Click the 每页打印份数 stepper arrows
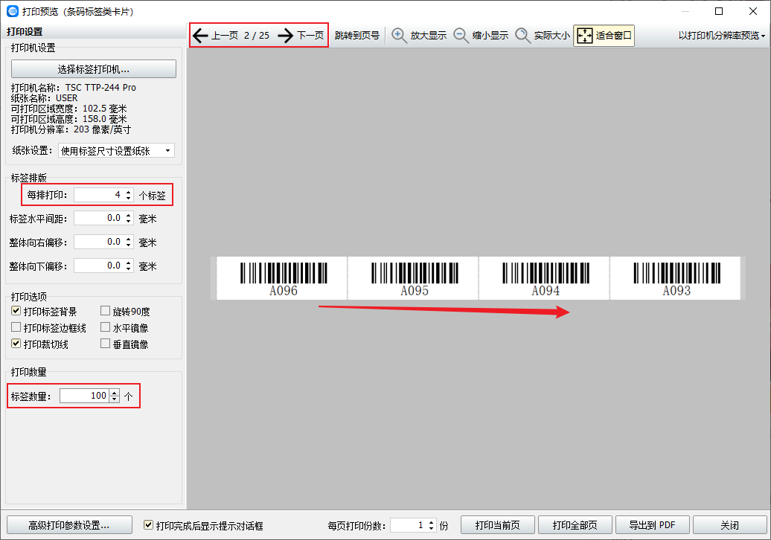This screenshot has height=540, width=771. click(431, 525)
